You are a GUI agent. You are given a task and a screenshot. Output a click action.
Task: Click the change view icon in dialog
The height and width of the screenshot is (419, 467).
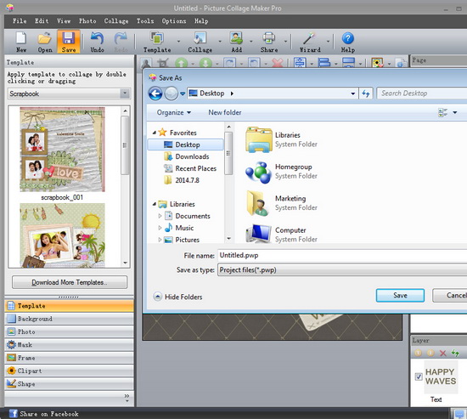pyautogui.click(x=442, y=112)
